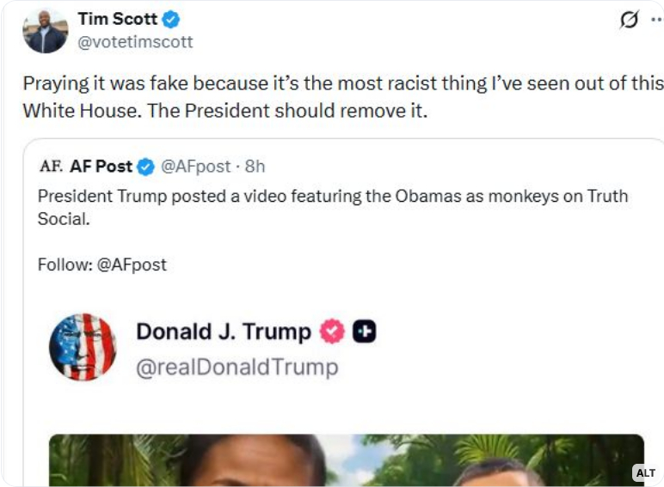Click the Donald J. Trump name in screenshot
Image resolution: width=664 pixels, height=487 pixels.
[x=224, y=332]
